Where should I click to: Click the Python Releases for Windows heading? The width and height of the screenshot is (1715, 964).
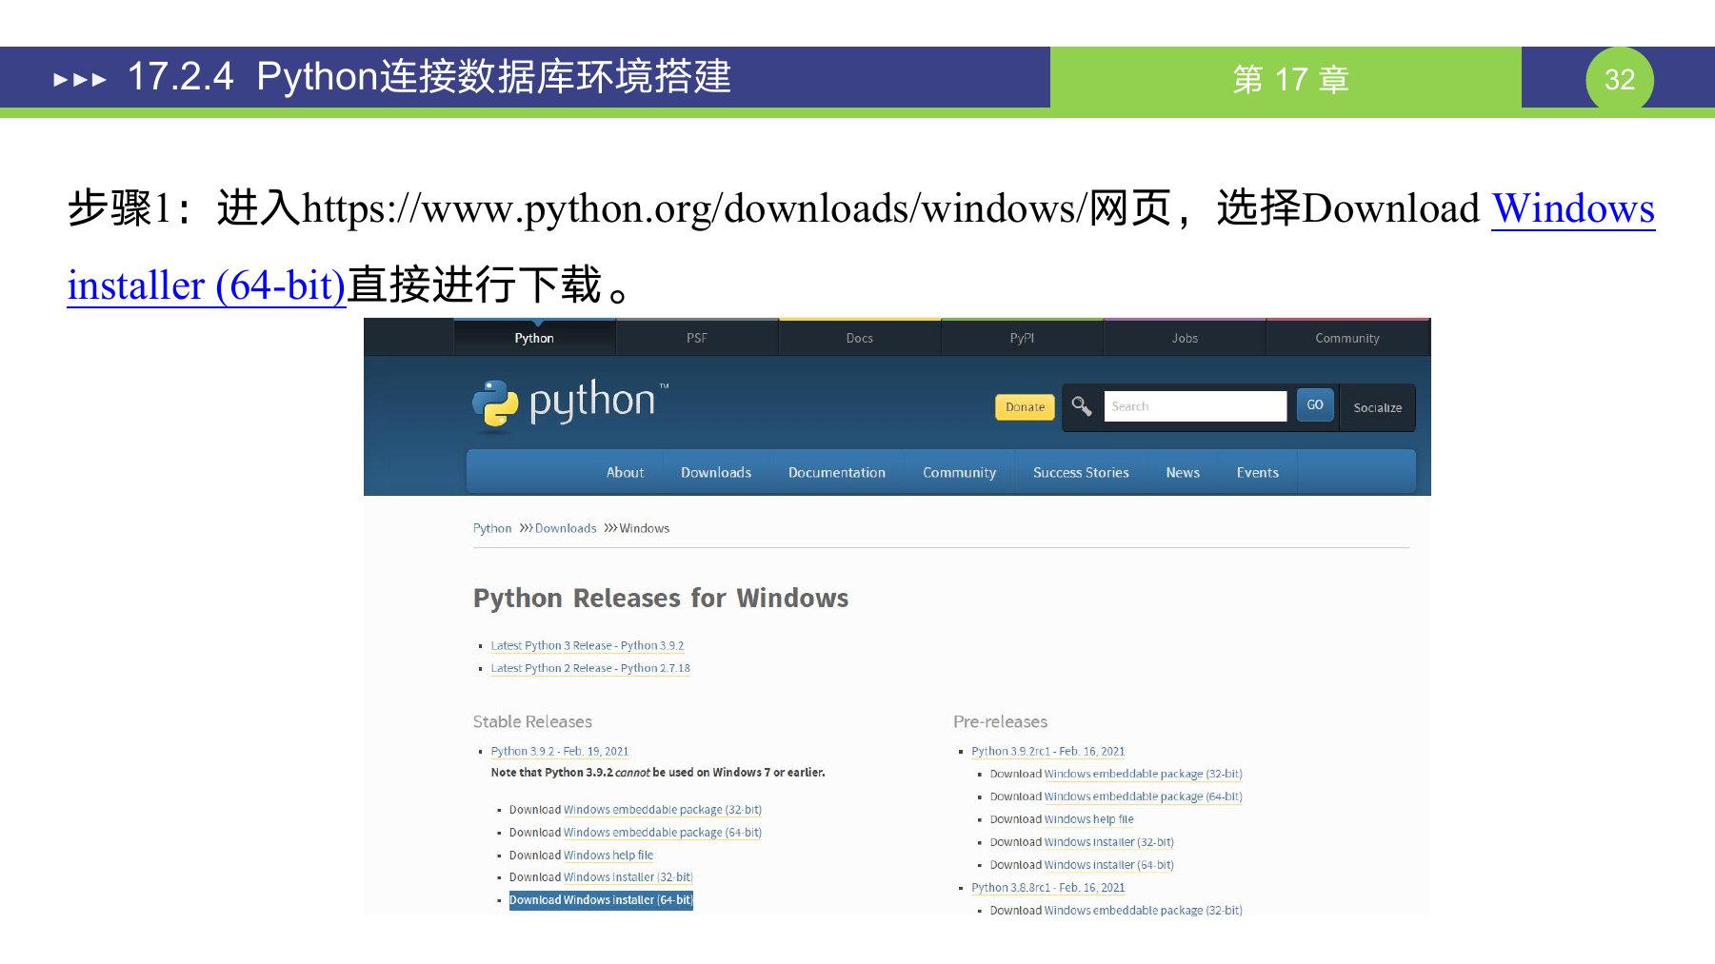[x=661, y=598]
